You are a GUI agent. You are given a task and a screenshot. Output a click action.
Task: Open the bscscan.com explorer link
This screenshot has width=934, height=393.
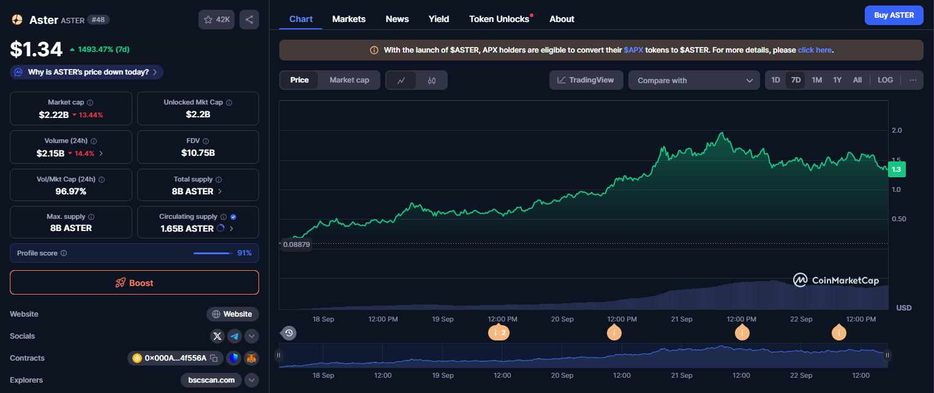tap(211, 380)
